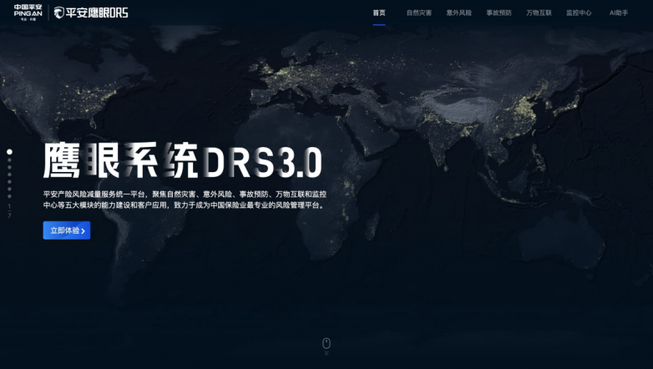This screenshot has height=369, width=653.
Task: Select 事故预防 in the top navigation
Action: 499,13
